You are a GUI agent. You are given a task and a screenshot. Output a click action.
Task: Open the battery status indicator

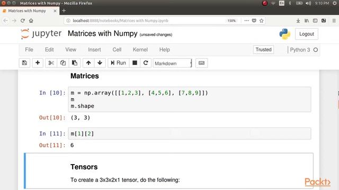point(299,3)
